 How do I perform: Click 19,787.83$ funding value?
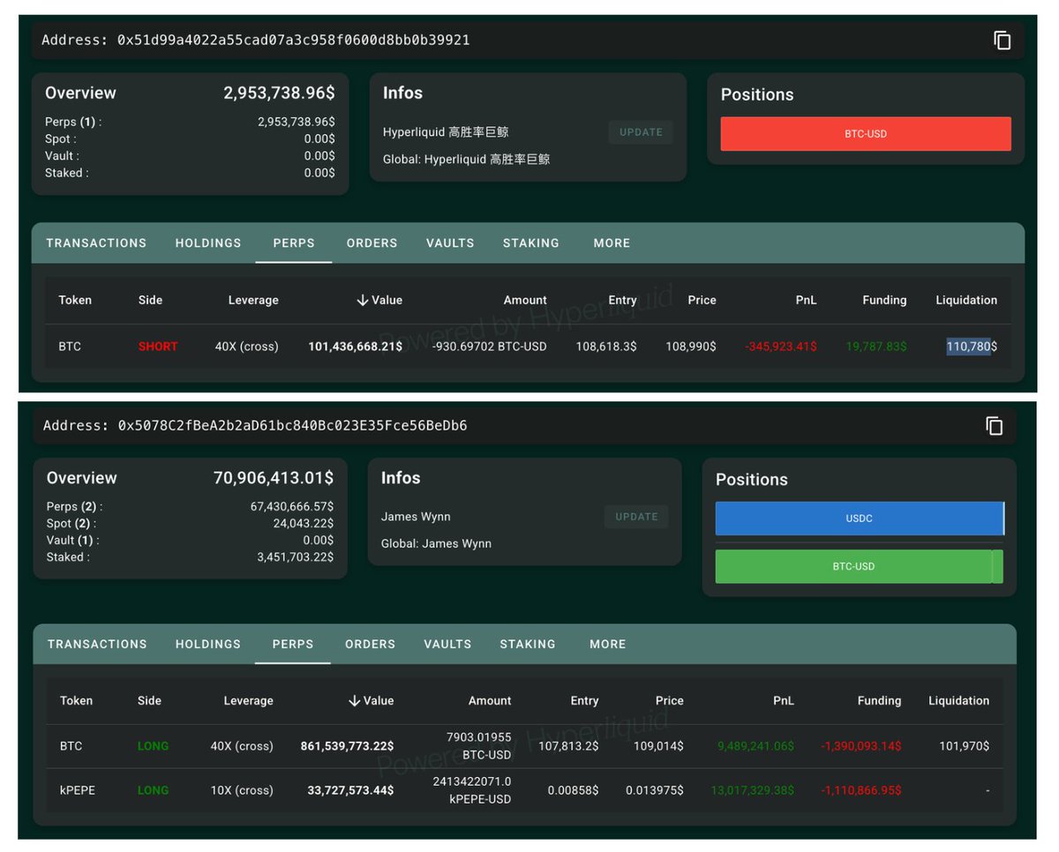click(875, 347)
